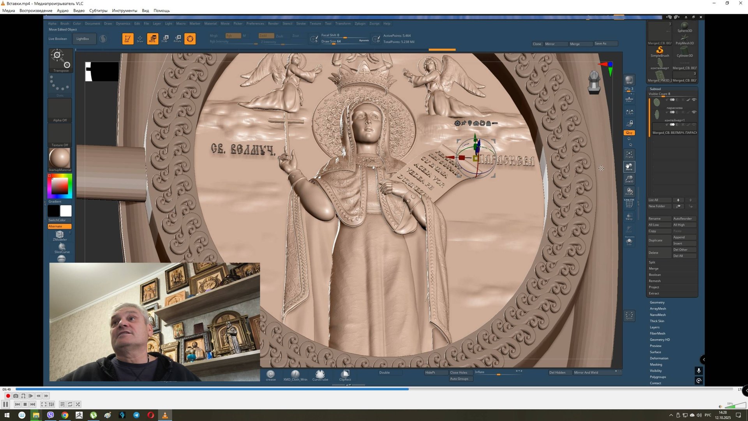Enable shuffle random playback
Viewport: 748px width, 421px height.
click(x=78, y=404)
